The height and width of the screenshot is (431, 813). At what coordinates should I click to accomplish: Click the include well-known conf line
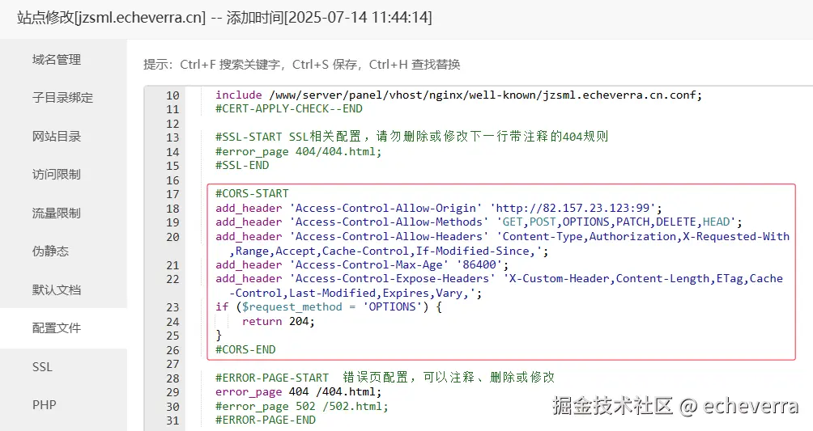(x=459, y=95)
